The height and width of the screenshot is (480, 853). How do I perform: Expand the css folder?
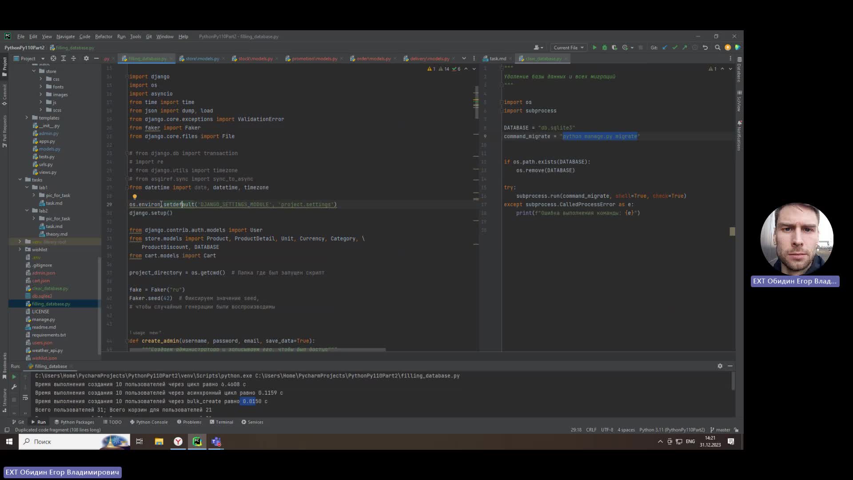coord(41,79)
